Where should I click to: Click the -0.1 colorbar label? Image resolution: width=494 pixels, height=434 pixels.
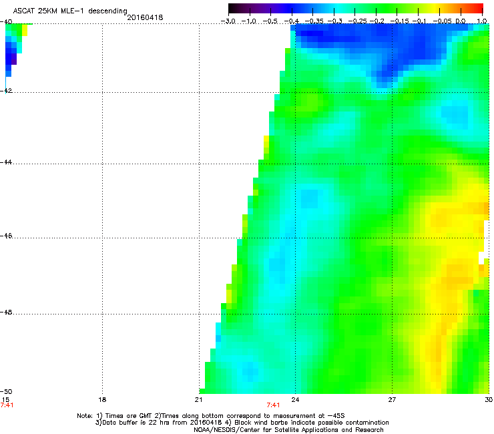pos(419,21)
